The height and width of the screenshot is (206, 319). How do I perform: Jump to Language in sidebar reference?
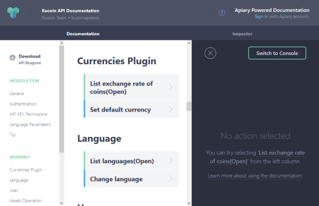(x=19, y=180)
